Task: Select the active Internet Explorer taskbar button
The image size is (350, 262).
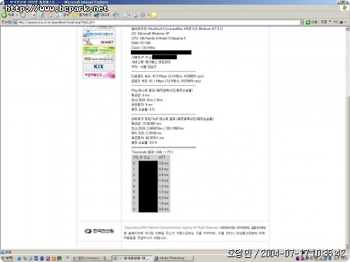Action: 133,259
